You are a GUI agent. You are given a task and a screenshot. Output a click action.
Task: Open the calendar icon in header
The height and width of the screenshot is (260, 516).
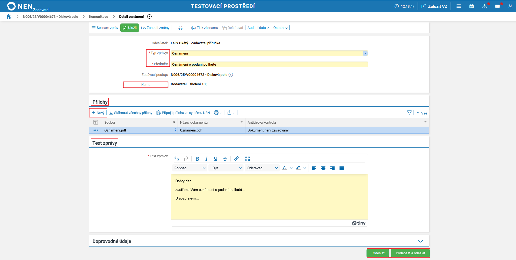click(x=471, y=6)
